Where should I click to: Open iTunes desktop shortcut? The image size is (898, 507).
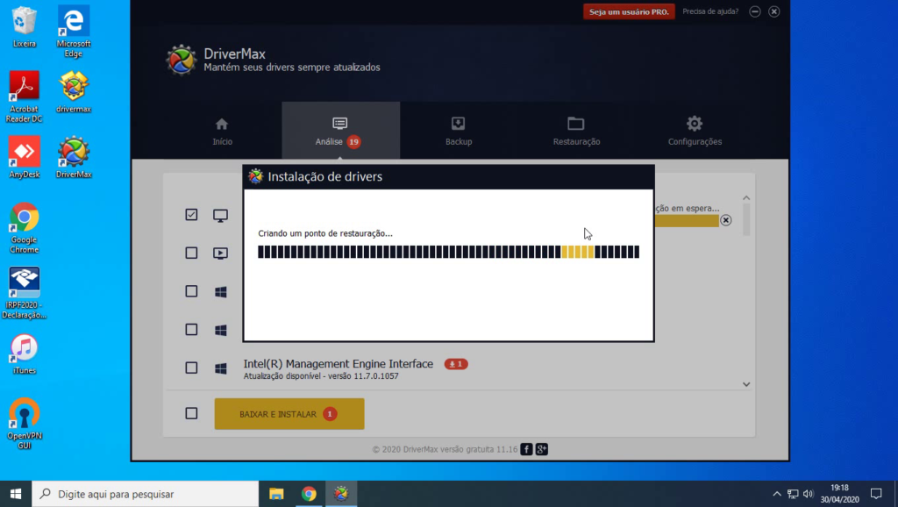pos(24,354)
